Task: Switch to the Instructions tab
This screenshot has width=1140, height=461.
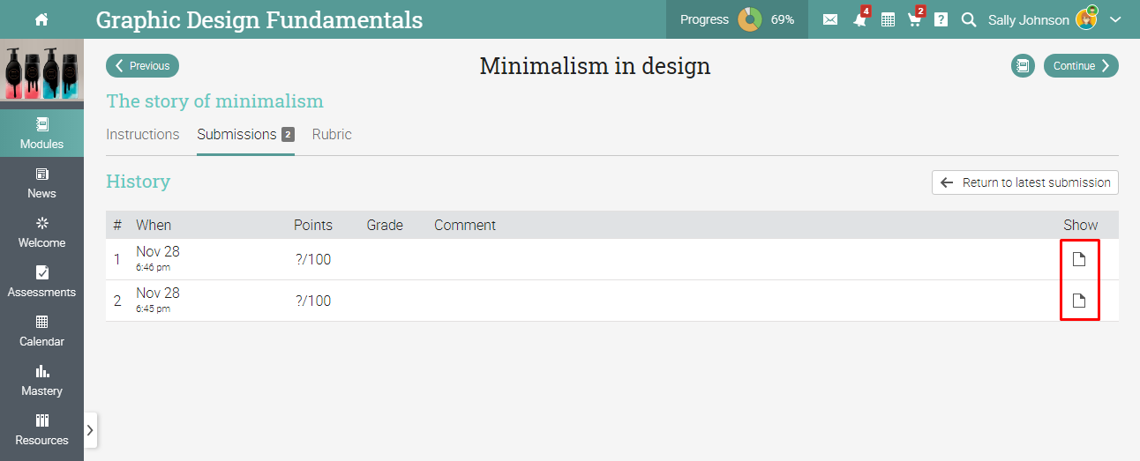Action: tap(143, 135)
